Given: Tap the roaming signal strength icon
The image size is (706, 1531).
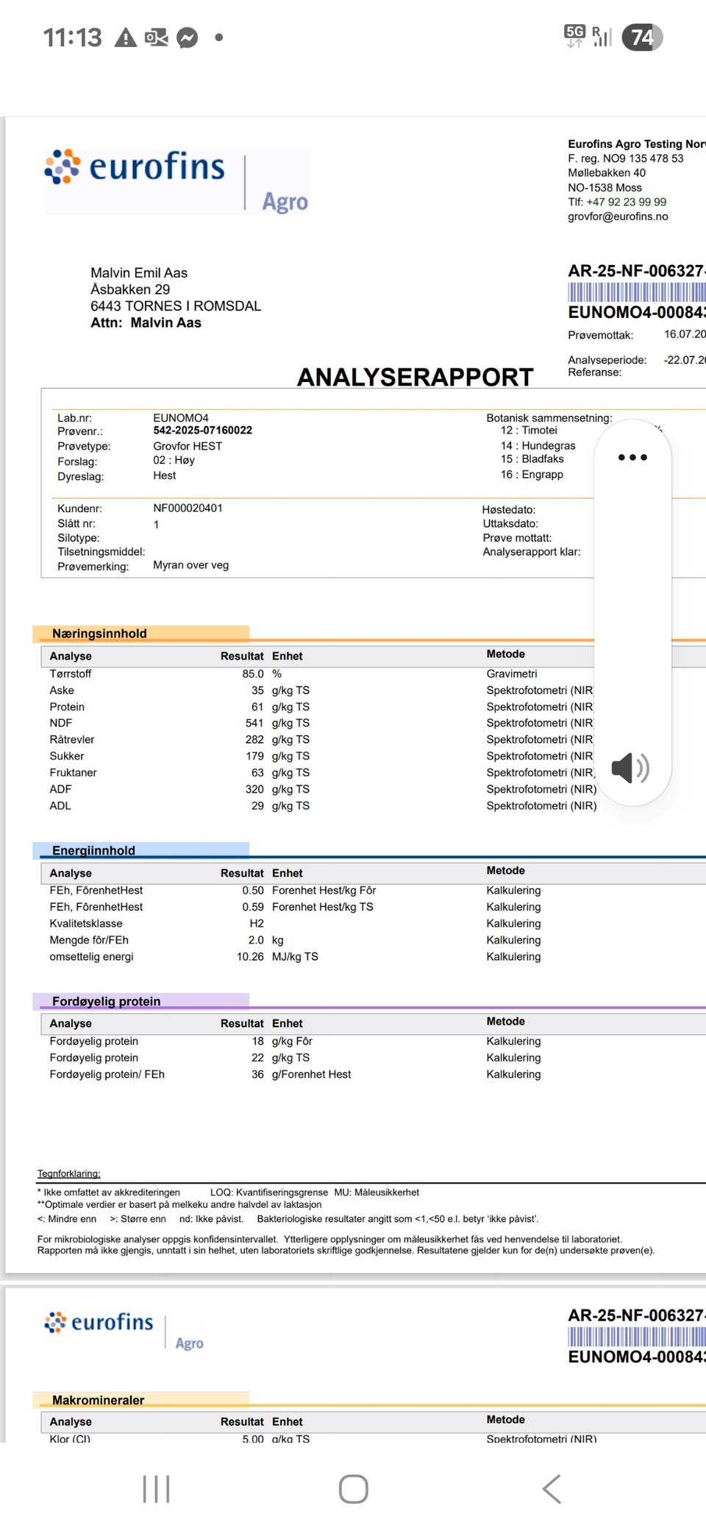Looking at the screenshot, I should point(602,36).
